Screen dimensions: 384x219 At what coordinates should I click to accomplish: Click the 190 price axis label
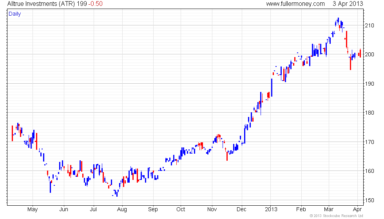click(x=369, y=84)
